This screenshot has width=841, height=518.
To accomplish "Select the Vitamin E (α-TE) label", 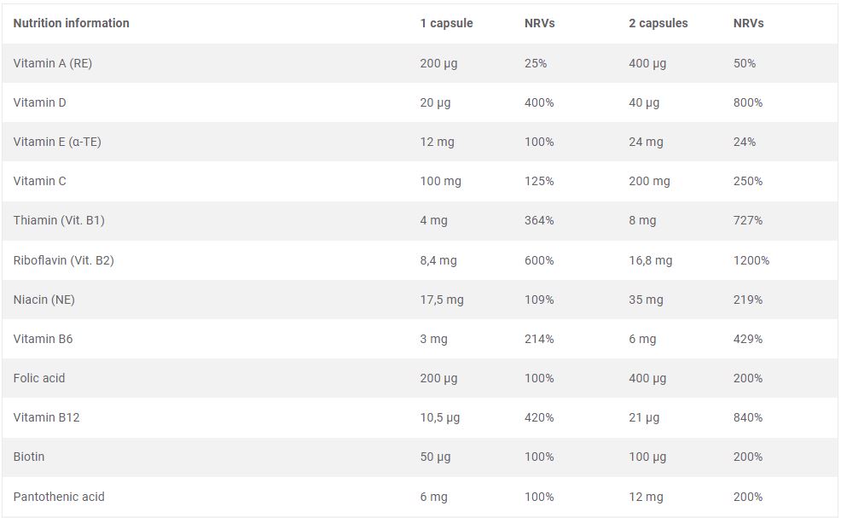I will point(57,142).
